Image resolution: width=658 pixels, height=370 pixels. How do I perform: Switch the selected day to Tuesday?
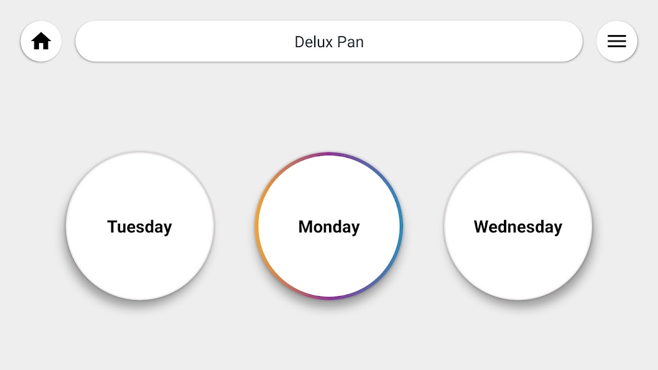(x=140, y=226)
